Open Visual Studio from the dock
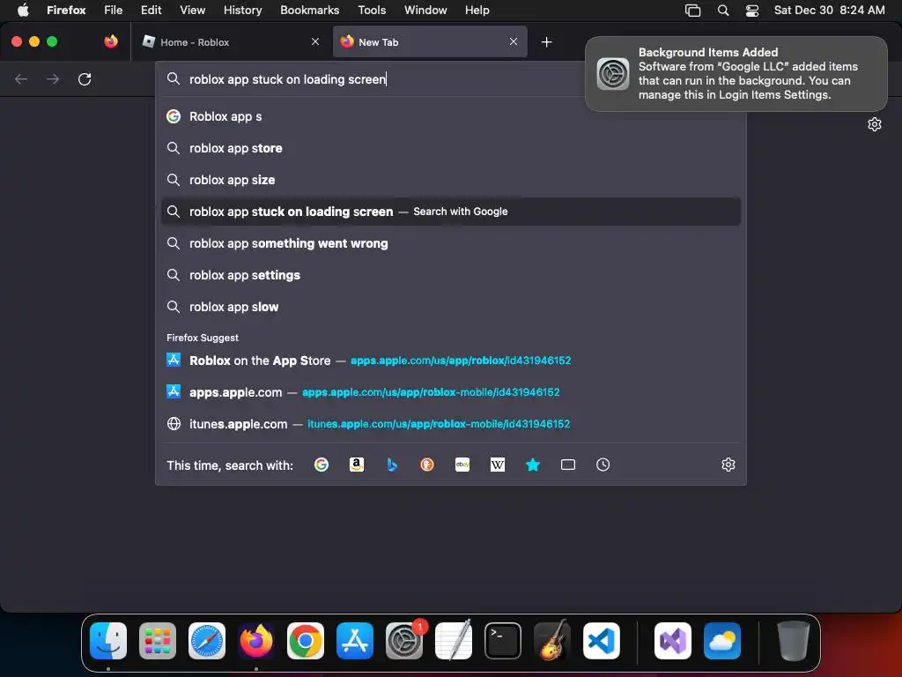Viewport: 902px width, 677px height. click(x=673, y=641)
